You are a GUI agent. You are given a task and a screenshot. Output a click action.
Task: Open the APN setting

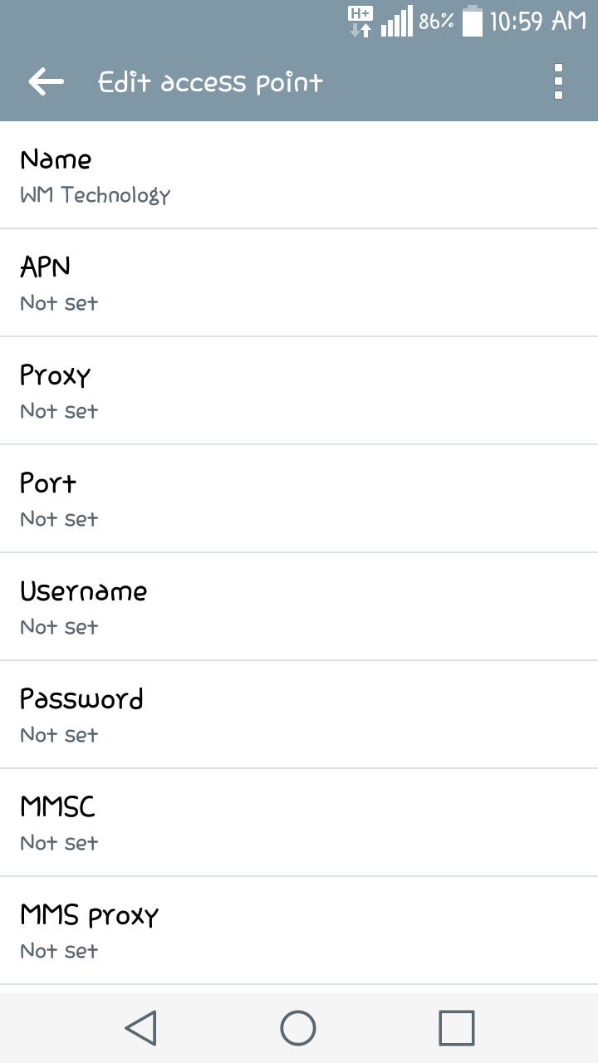click(299, 282)
